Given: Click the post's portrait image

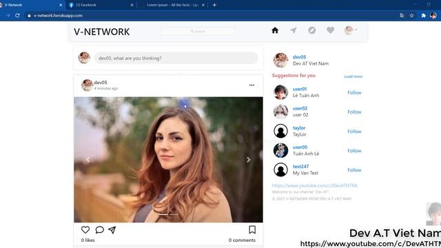Looking at the screenshot, I should tap(168, 160).
